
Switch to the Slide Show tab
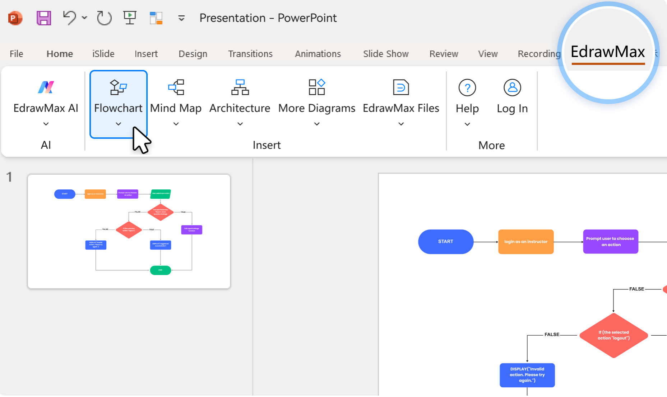385,54
